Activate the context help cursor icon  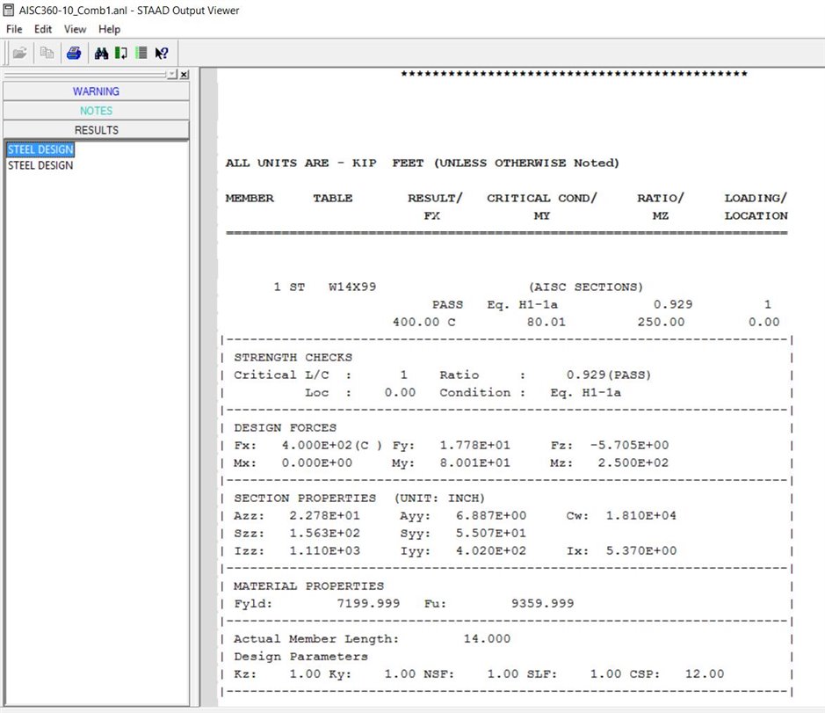tap(162, 53)
